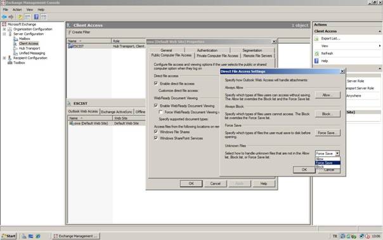Viewport: 383px width, 240px height.
Task: Select owa (Default Web Site) entry icon
Action: click(71, 123)
